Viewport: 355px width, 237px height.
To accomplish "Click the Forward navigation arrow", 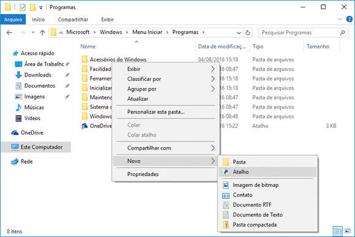I will tap(22, 32).
